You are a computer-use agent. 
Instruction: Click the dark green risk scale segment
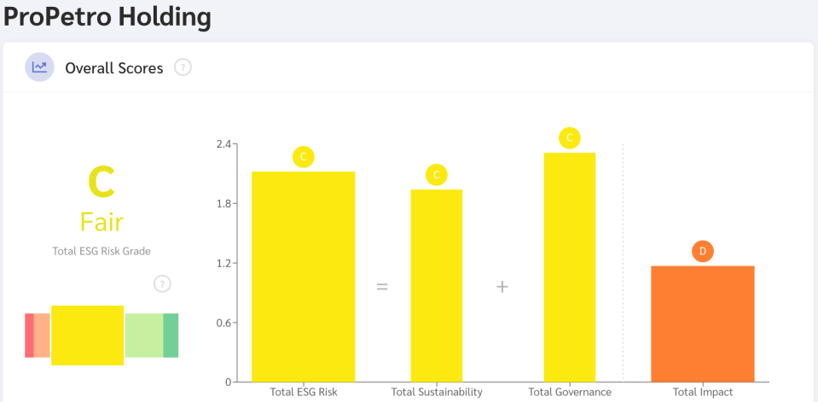coord(171,335)
